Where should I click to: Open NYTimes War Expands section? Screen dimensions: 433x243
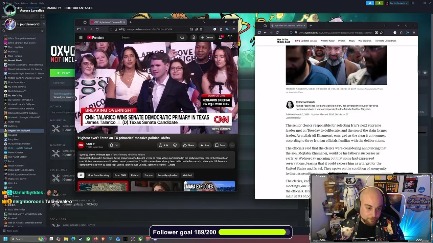[x=365, y=41]
